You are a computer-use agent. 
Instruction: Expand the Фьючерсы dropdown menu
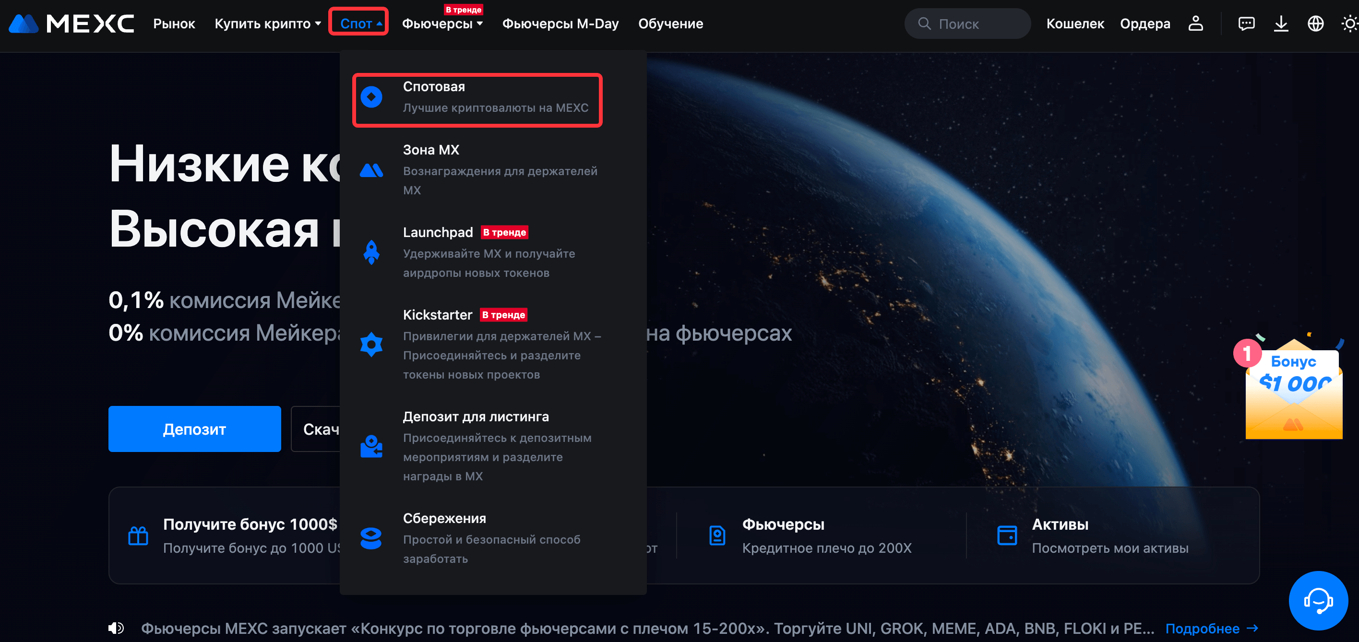pos(442,24)
